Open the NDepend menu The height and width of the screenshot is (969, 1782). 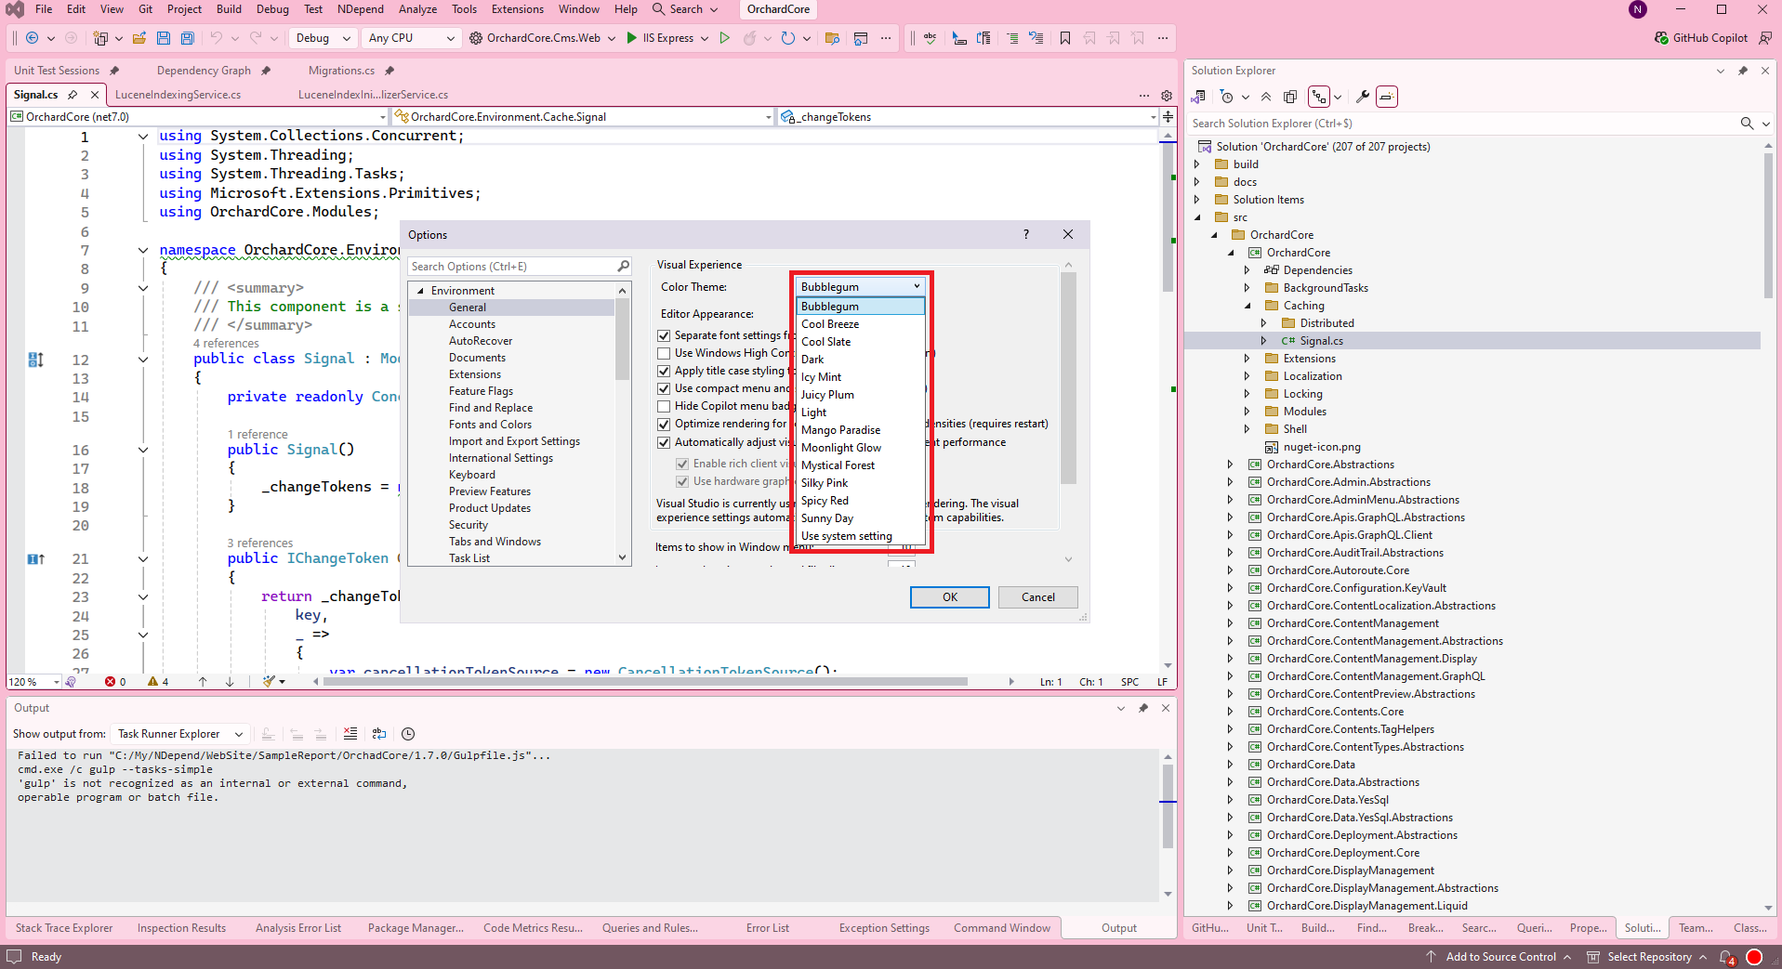pyautogui.click(x=360, y=9)
